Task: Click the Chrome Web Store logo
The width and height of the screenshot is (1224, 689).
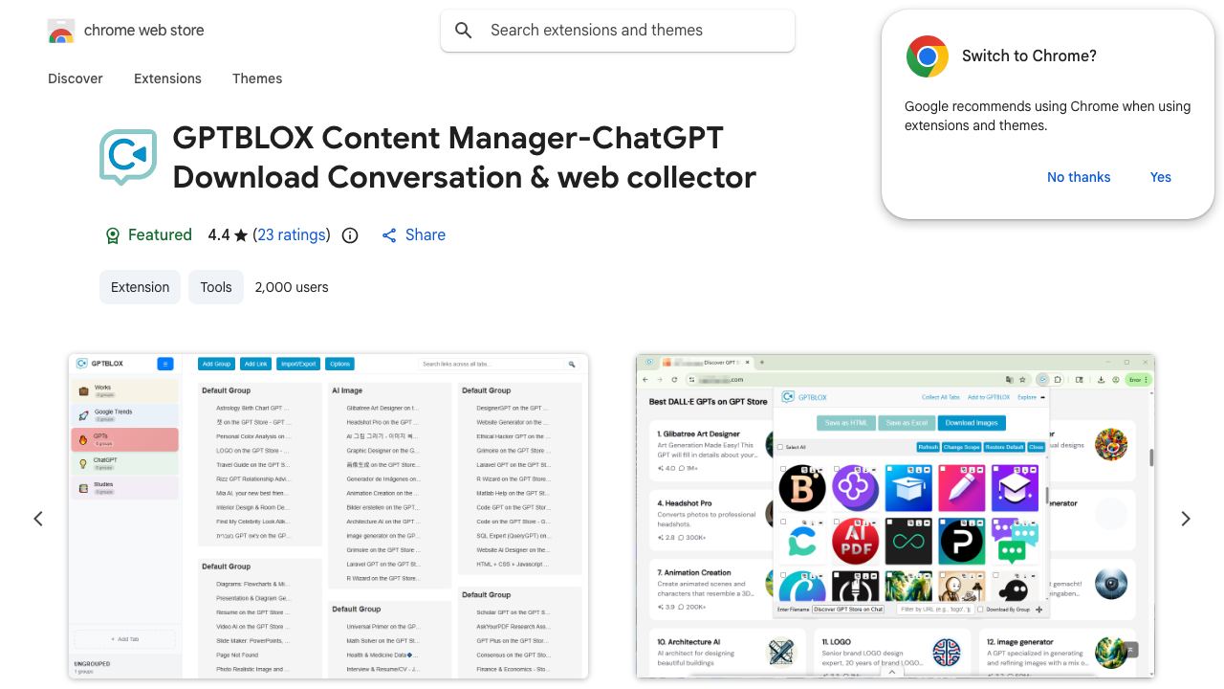Action: tap(61, 31)
